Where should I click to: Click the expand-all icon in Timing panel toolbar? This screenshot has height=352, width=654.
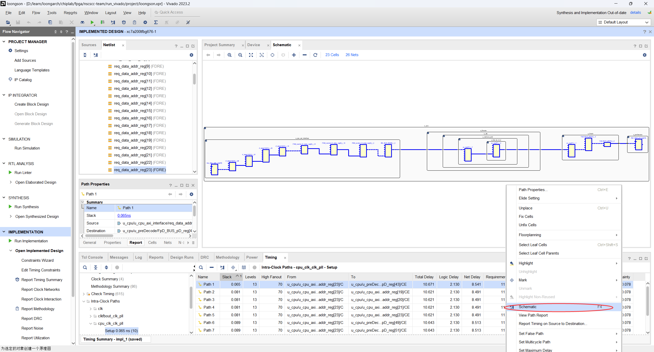[107, 268]
